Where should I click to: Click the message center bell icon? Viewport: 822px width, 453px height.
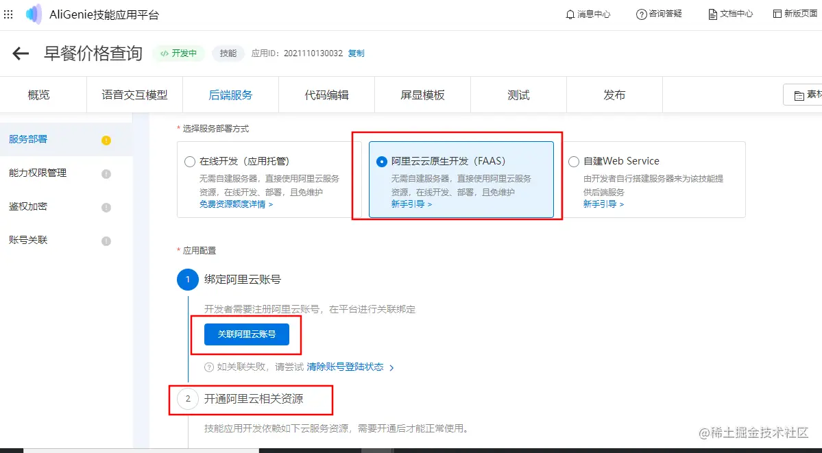[x=570, y=14]
